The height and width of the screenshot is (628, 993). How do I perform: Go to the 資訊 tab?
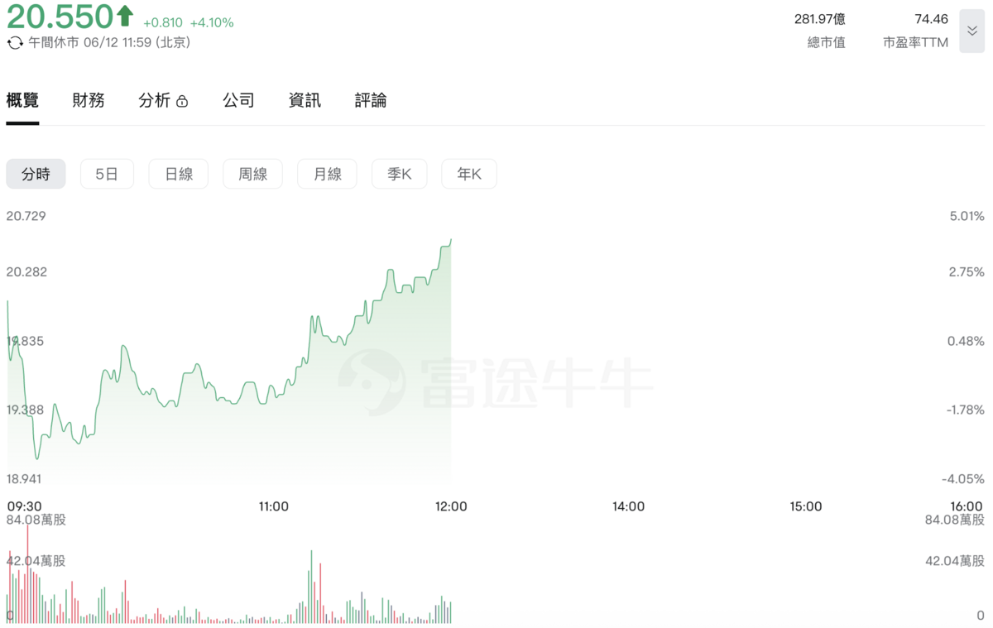(305, 101)
